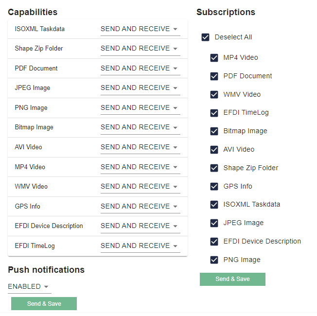Toggle the PDF Document subscription checkbox
317x316 pixels.
click(214, 76)
